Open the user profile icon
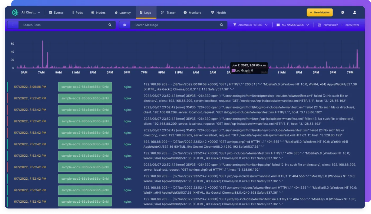 [x=355, y=12]
